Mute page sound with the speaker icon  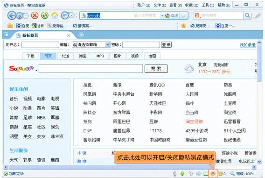[199, 174]
